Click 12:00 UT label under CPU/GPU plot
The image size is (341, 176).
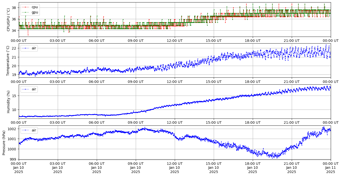pyautogui.click(x=175, y=41)
